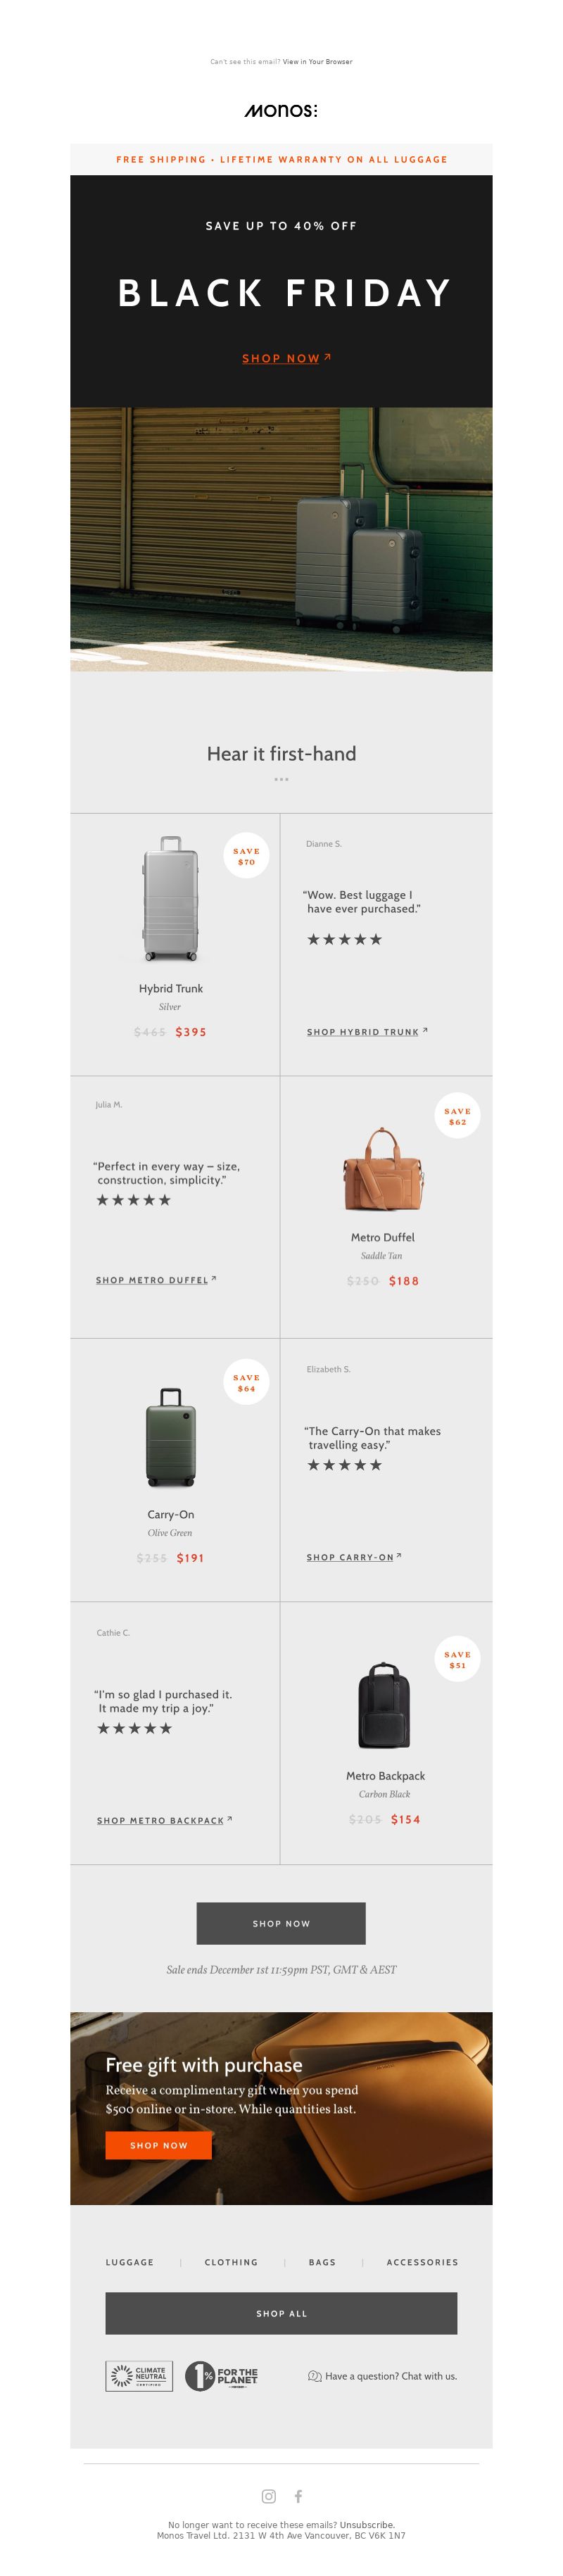563x2576 pixels.
Task: Click the Shop Metro Backpack link
Action: (x=164, y=1820)
